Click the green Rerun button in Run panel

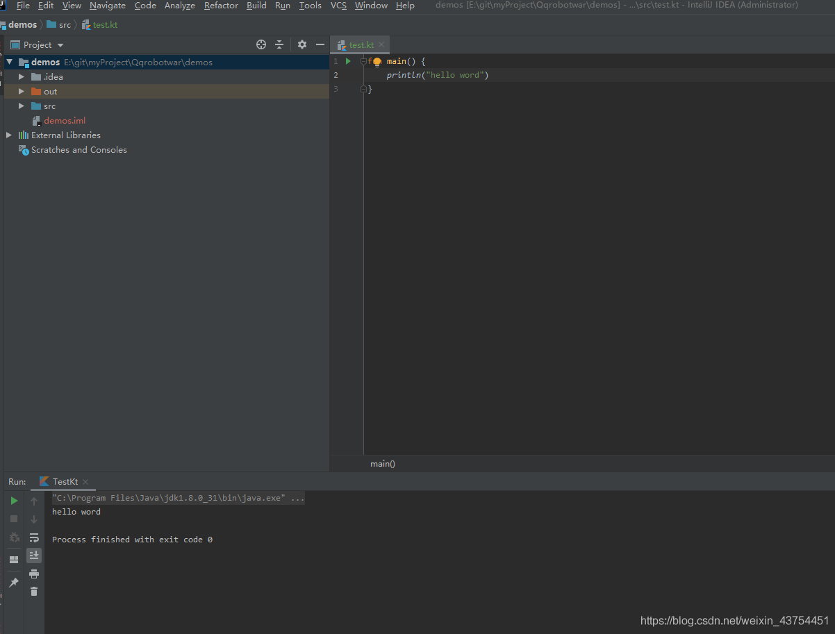click(14, 501)
